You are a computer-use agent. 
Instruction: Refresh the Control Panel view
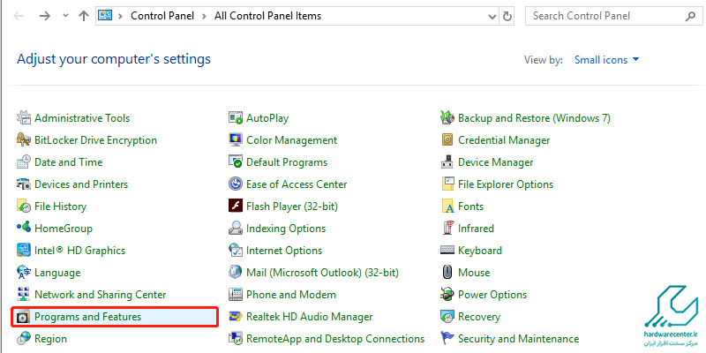[507, 17]
